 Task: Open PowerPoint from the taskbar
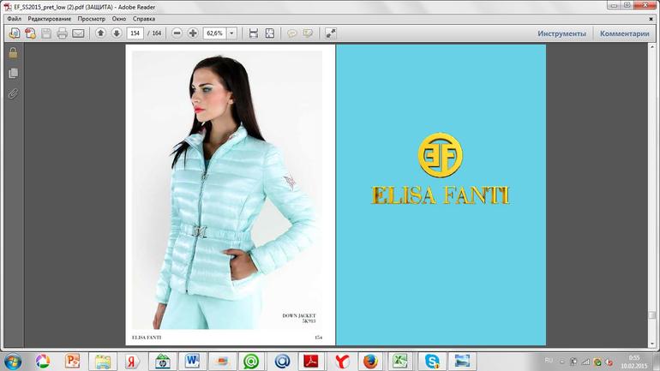tap(72, 362)
